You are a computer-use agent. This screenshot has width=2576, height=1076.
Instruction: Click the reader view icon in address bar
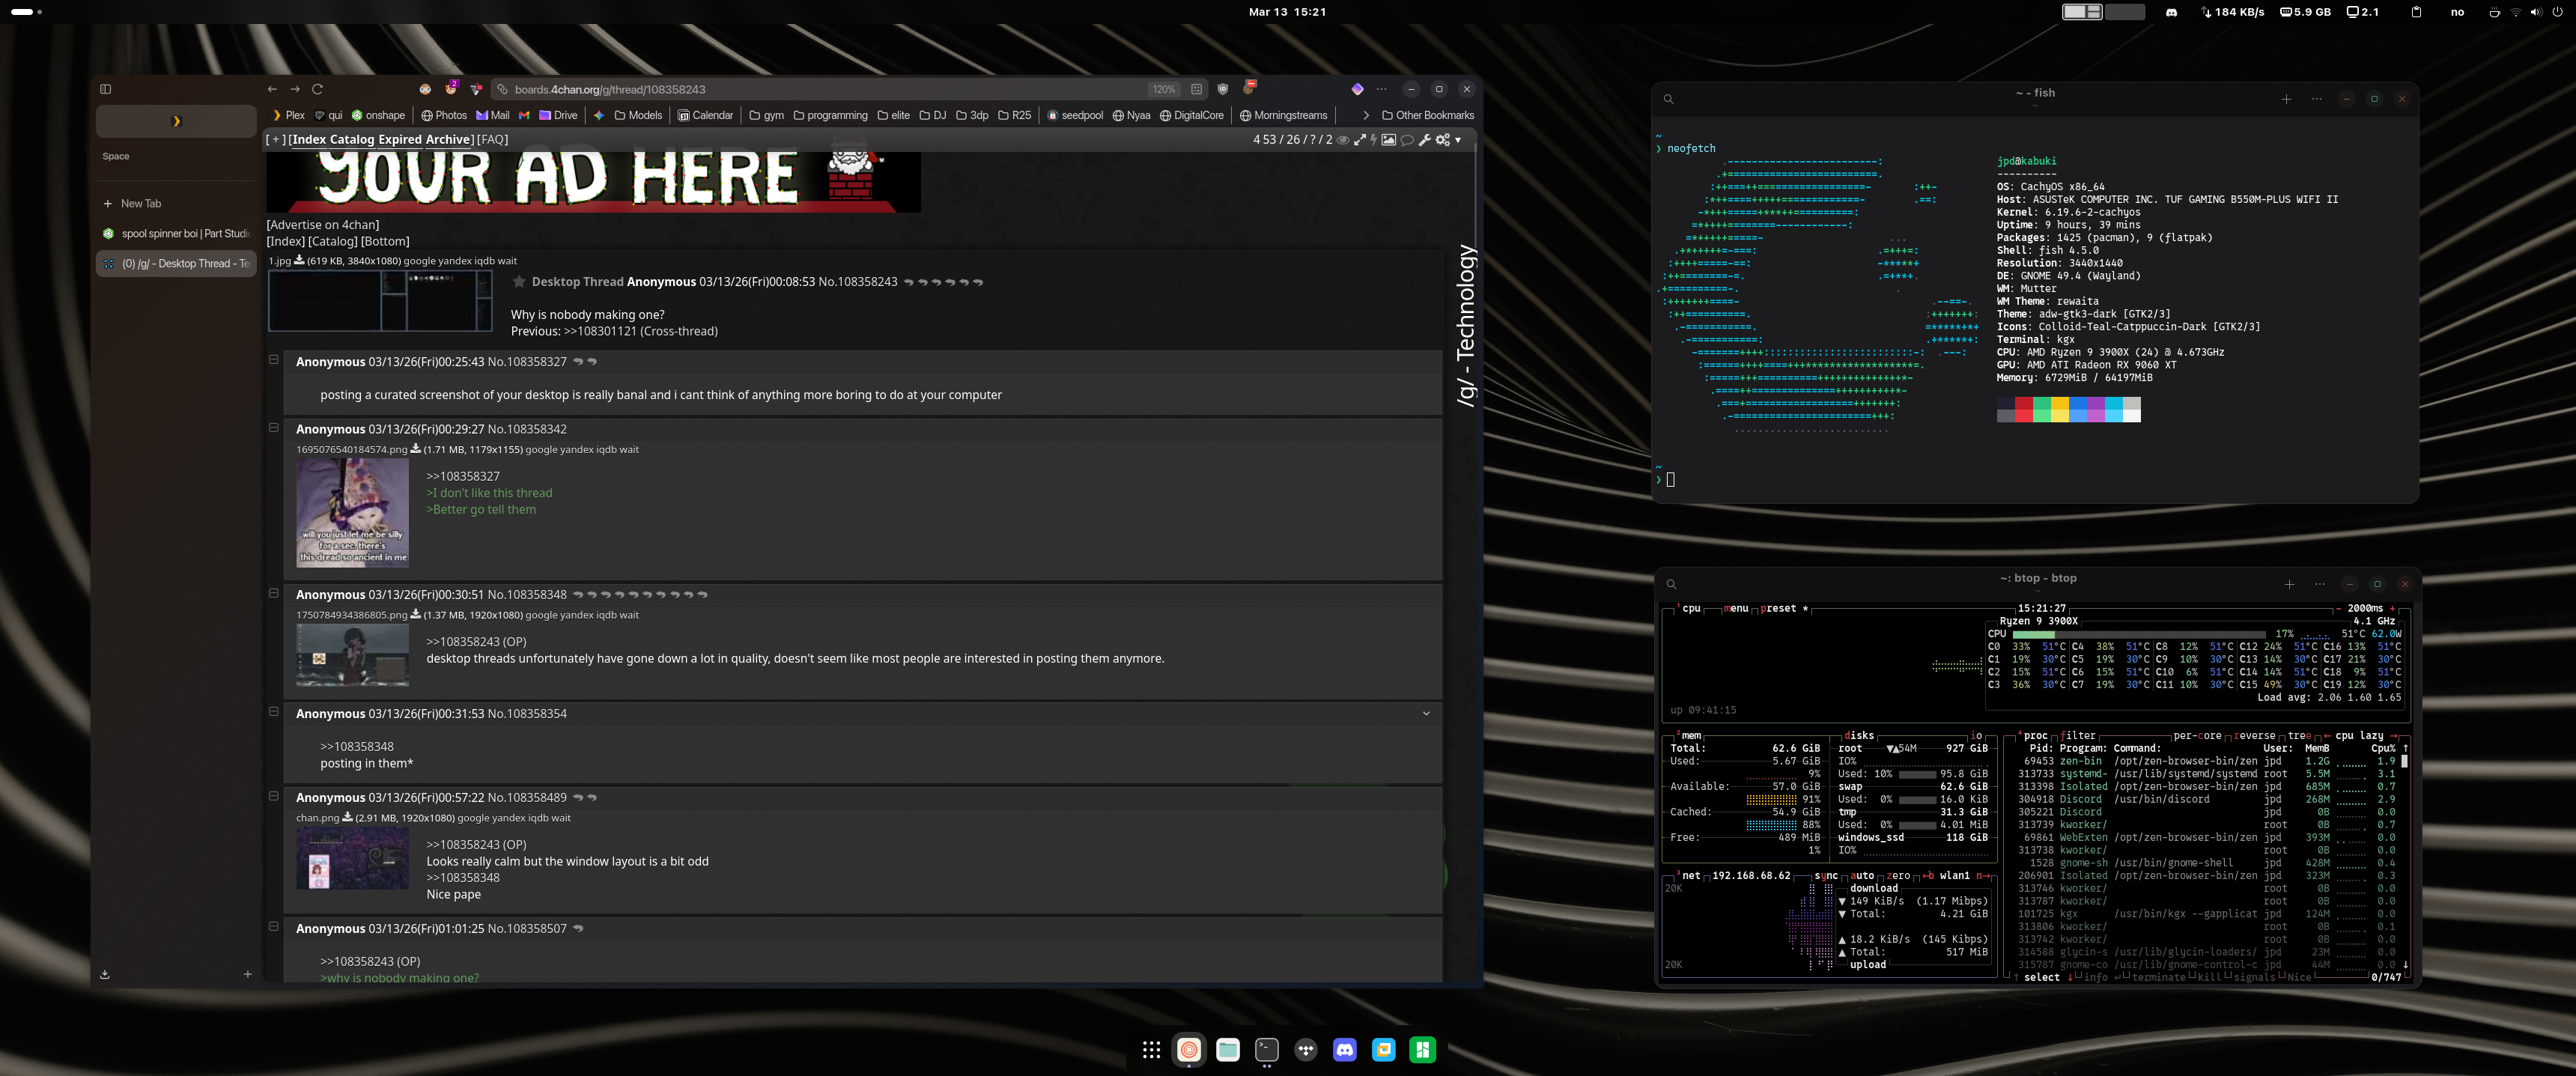(x=1196, y=89)
